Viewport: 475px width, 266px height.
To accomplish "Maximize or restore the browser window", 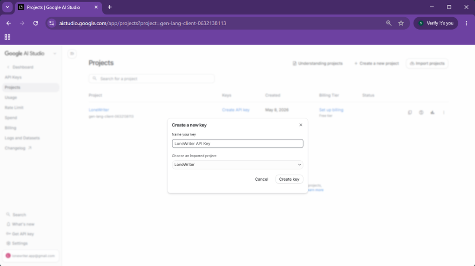I will (449, 7).
